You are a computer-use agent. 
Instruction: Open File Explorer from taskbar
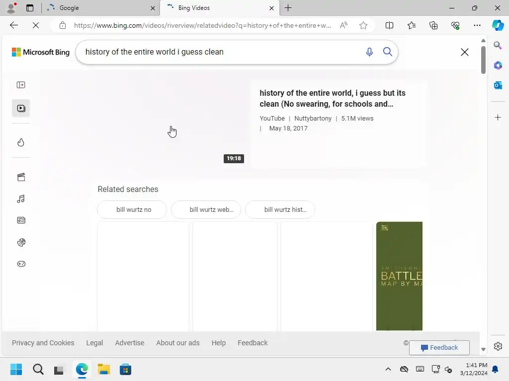(x=103, y=369)
